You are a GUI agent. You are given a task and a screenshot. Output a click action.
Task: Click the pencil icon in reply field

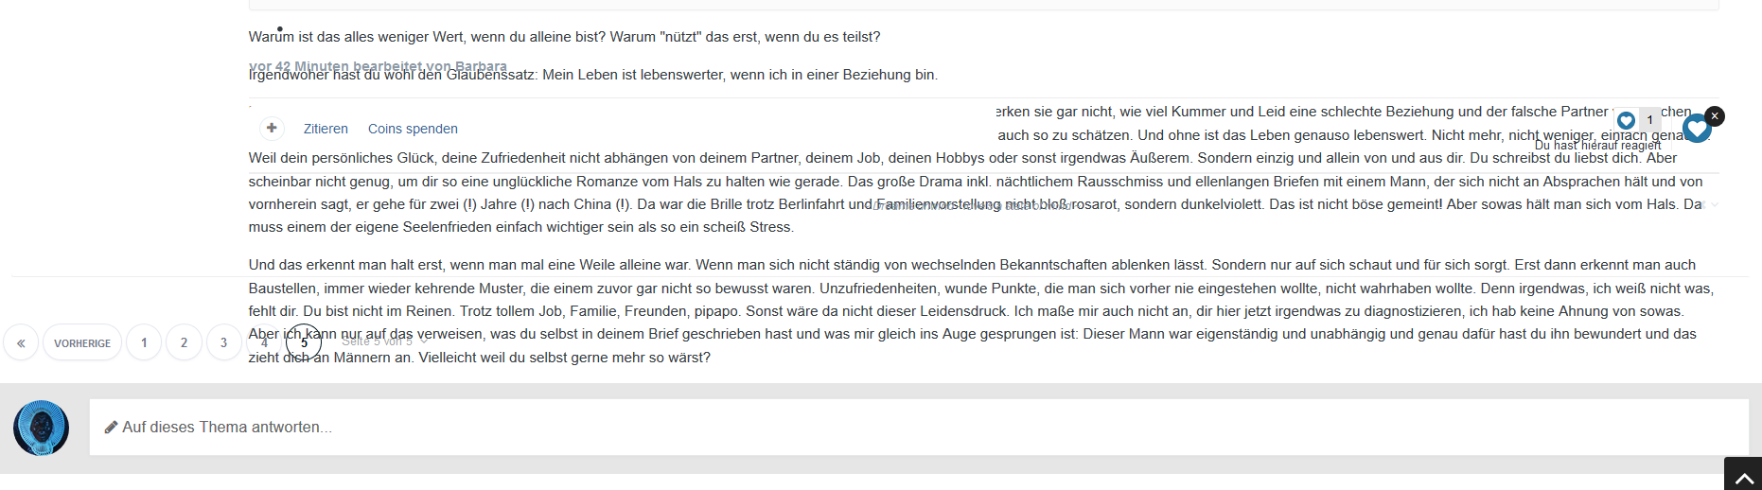pyautogui.click(x=111, y=428)
